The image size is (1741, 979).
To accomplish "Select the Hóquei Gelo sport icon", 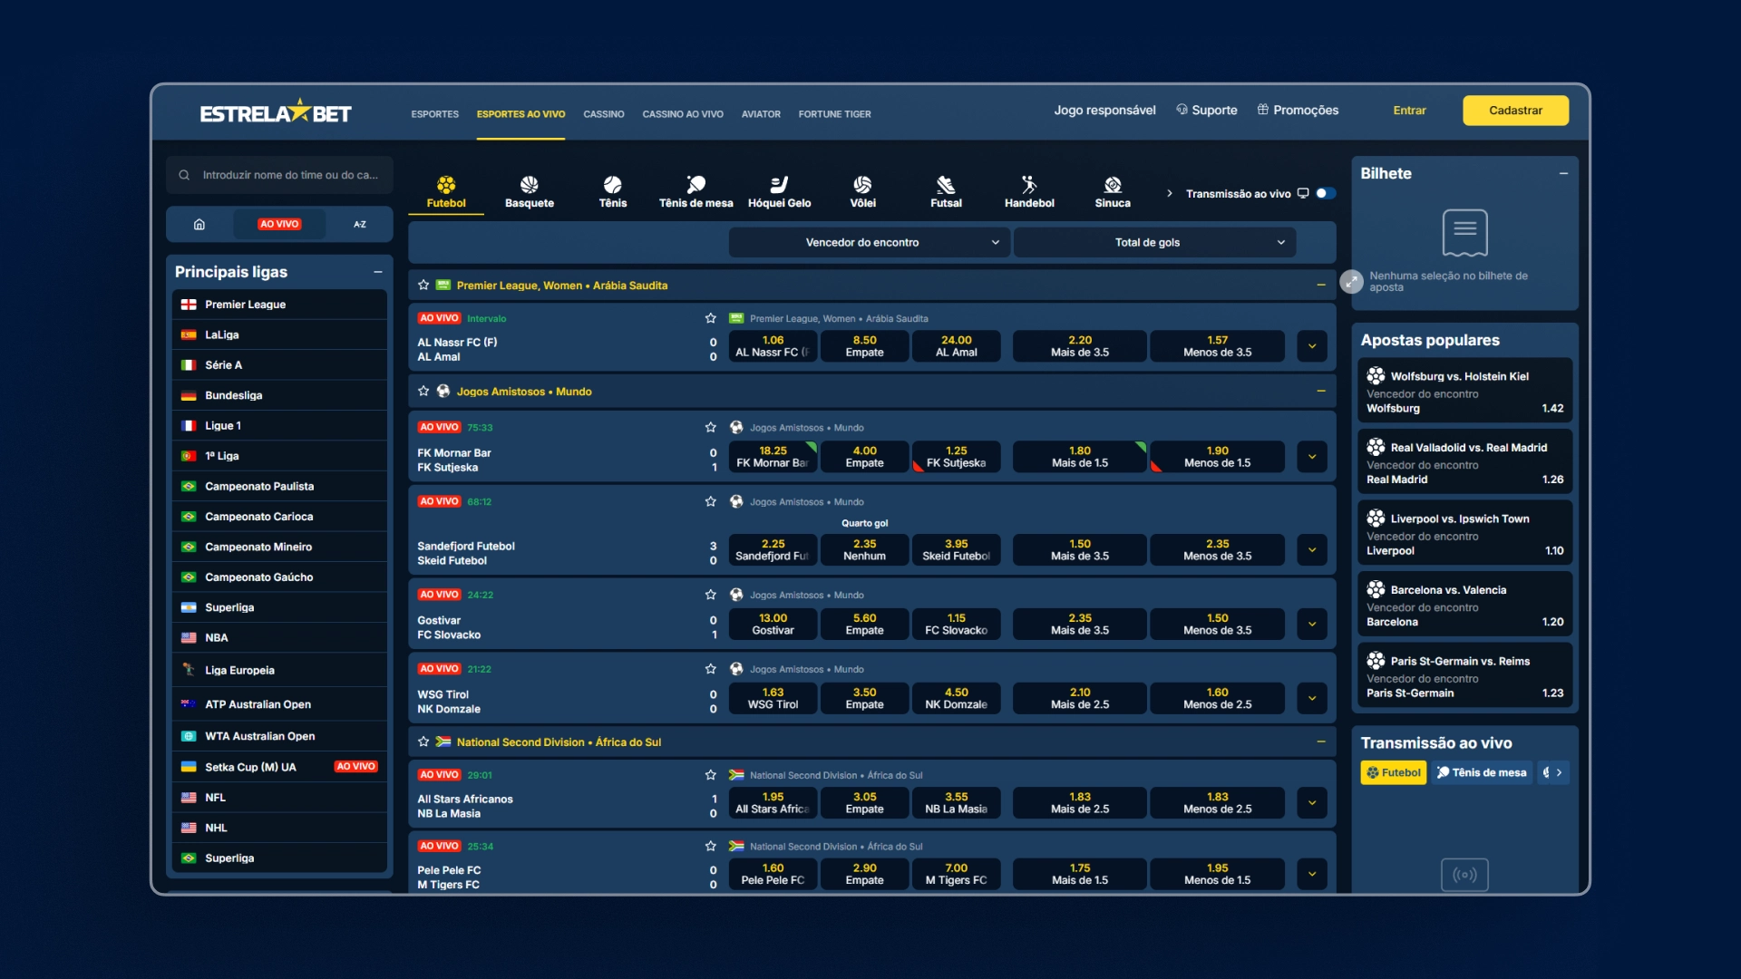I will coord(779,185).
